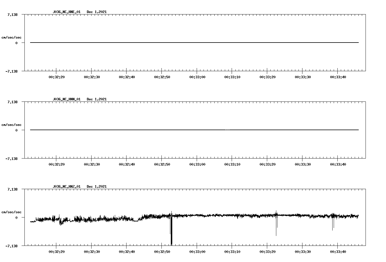
Task: Click the 00:33:10 time label under HNN plot
Action: [232, 164]
